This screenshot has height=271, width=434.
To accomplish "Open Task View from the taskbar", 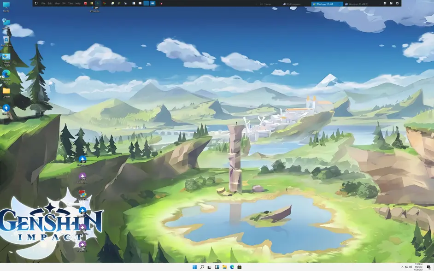I will (x=210, y=267).
